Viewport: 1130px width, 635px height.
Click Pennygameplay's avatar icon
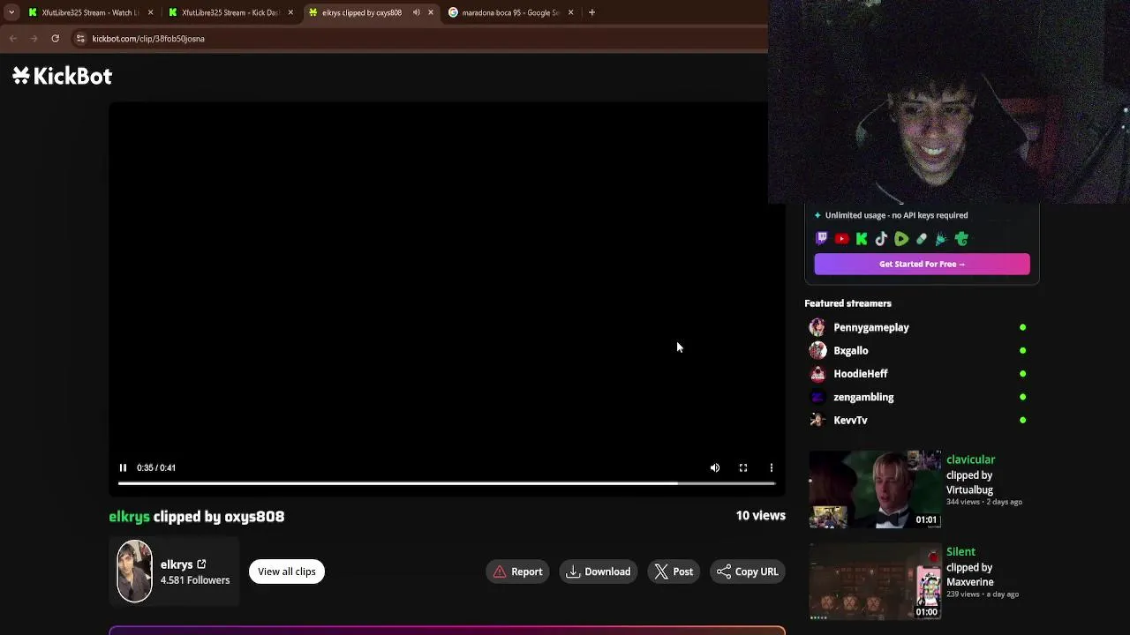pyautogui.click(x=817, y=327)
